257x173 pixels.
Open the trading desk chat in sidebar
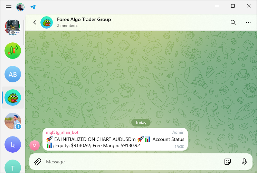point(13,28)
